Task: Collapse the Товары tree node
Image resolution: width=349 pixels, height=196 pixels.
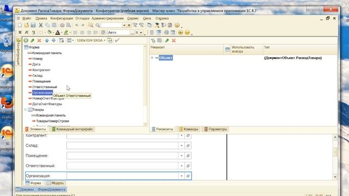Action: (x=25, y=109)
